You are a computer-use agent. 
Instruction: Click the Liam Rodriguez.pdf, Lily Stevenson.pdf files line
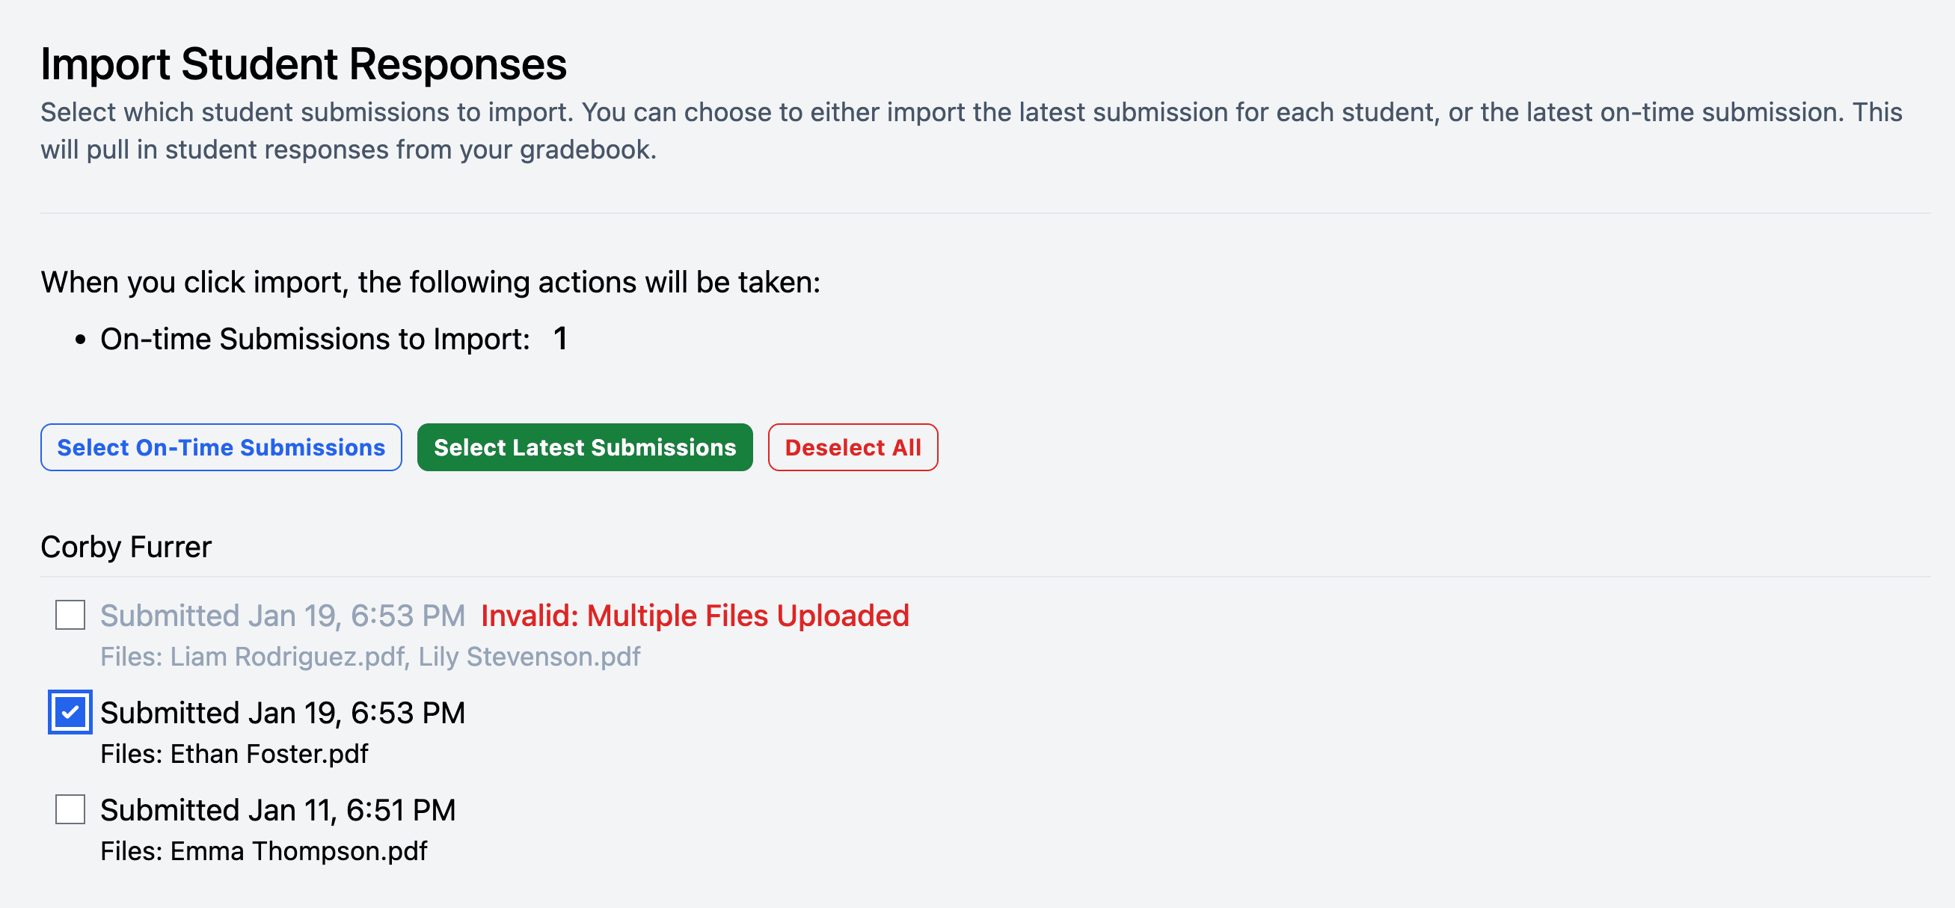coord(370,657)
